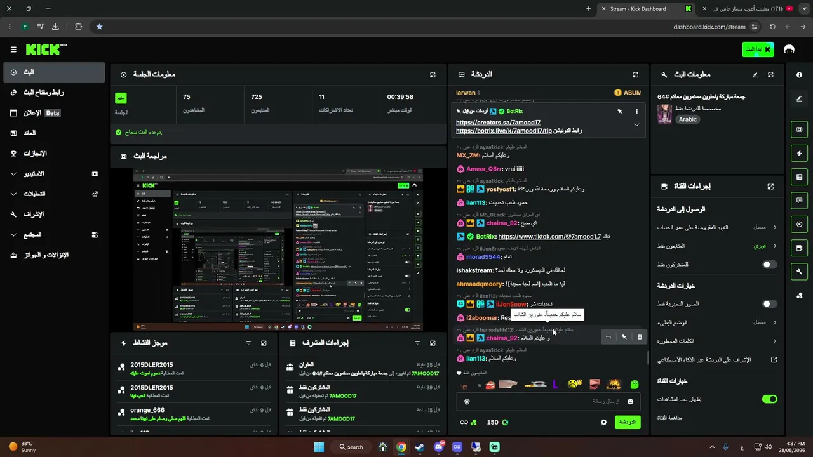Click the green ابدأ البث button
813x457 pixels.
click(758, 50)
